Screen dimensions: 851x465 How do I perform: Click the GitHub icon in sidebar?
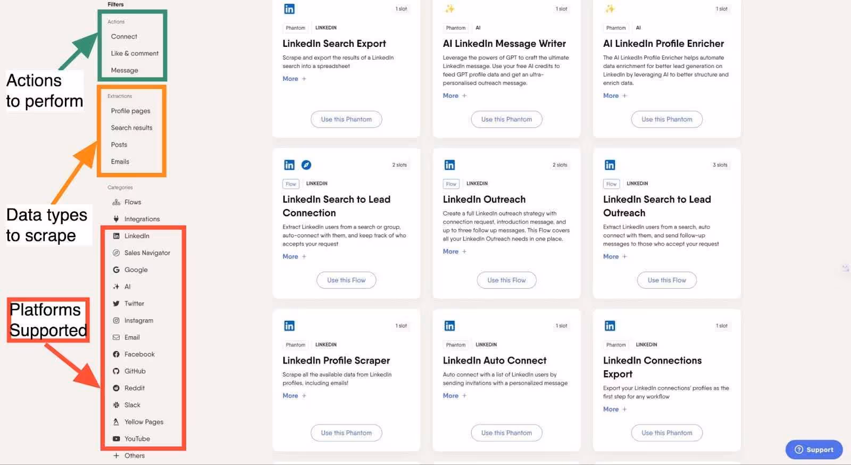tap(116, 371)
